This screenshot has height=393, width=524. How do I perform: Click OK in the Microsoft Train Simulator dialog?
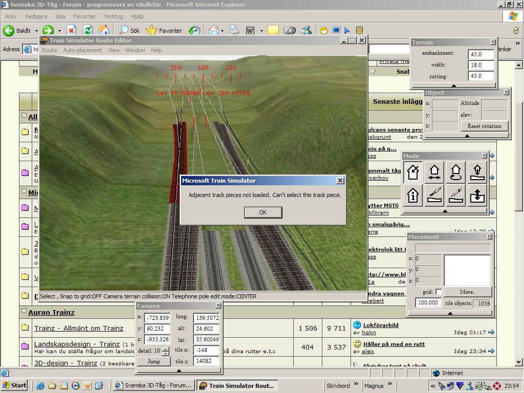[263, 212]
